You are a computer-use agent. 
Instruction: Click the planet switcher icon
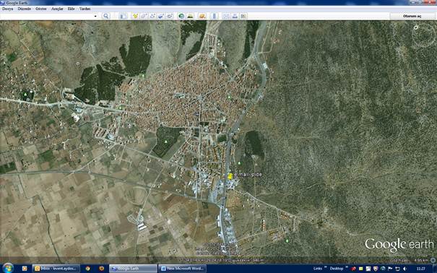tap(202, 16)
